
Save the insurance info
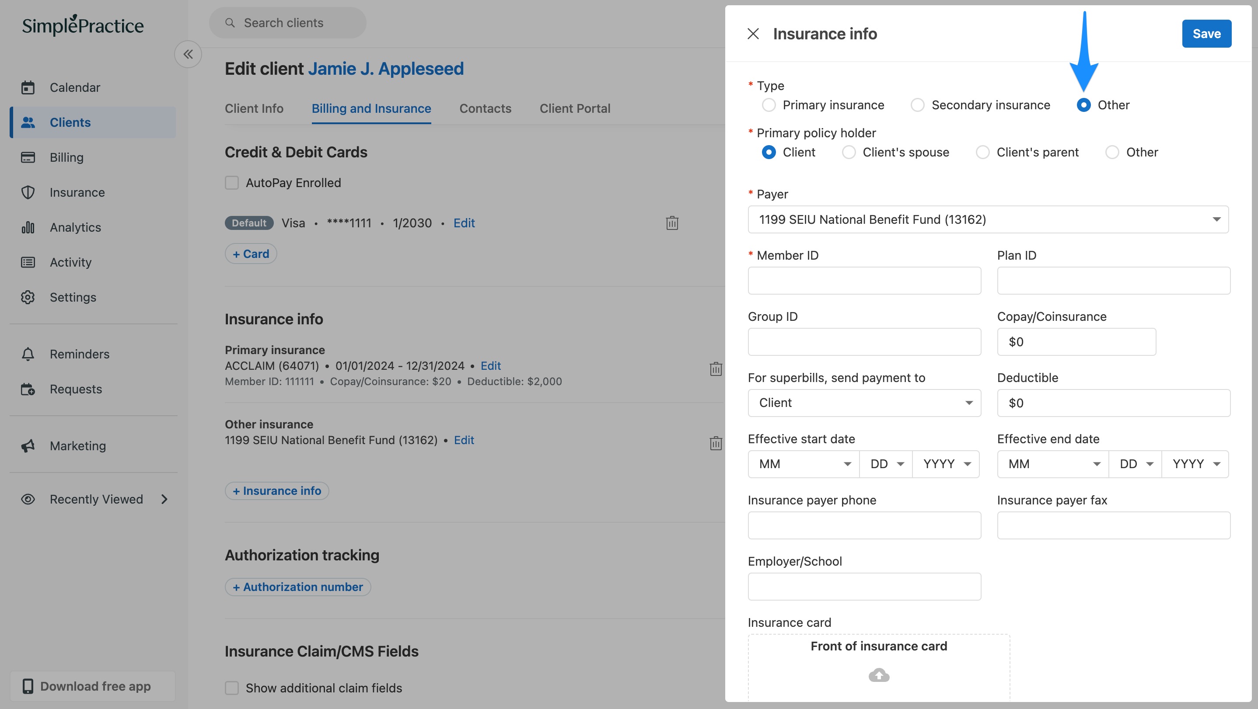[x=1206, y=34]
